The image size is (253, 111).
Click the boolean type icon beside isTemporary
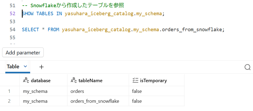135,80
